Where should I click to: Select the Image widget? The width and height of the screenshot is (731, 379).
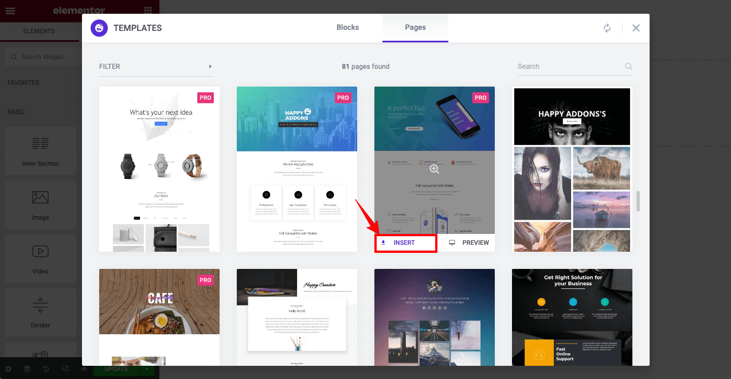tap(40, 205)
